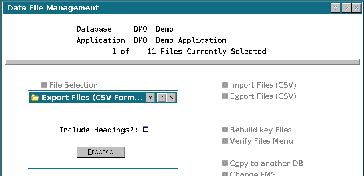Select Copy to another DB option
The height and width of the screenshot is (176, 364).
[x=267, y=164]
